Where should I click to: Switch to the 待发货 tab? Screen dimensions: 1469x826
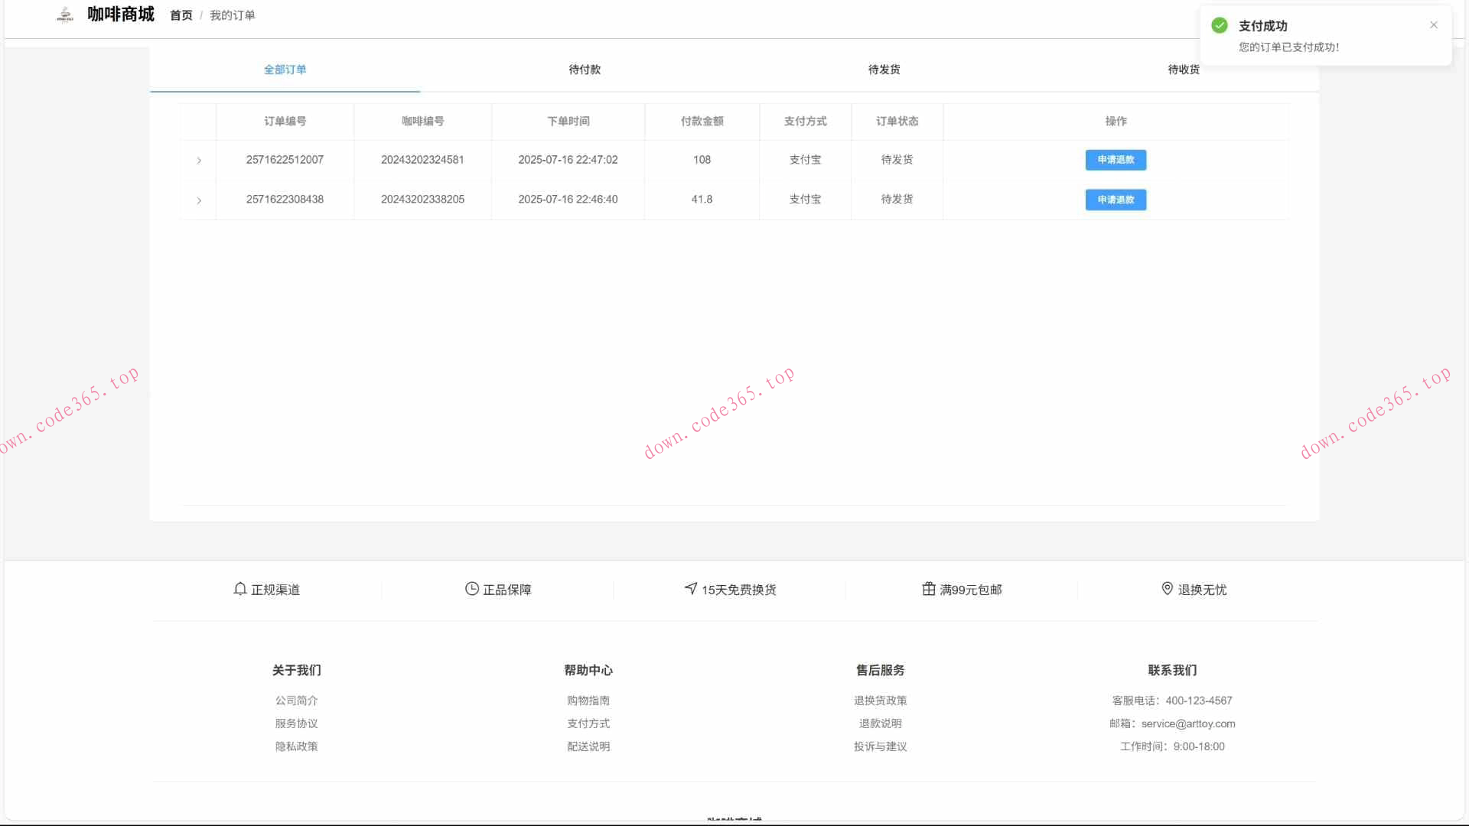(884, 70)
